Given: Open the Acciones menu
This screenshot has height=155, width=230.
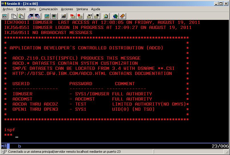Looking at the screenshot, I should 67,9.
